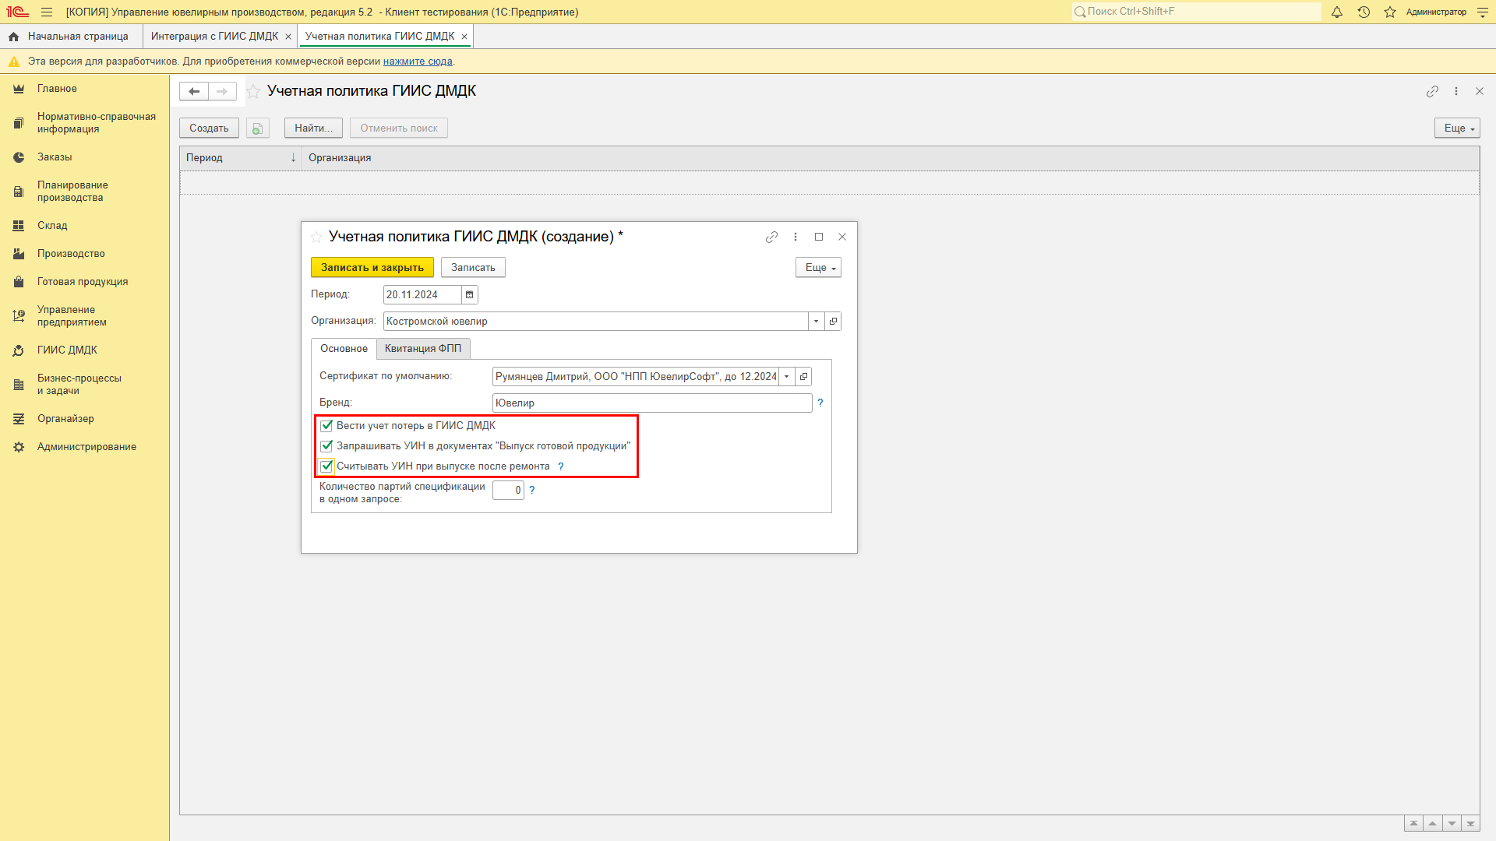
Task: Click the Записать button
Action: (x=473, y=267)
